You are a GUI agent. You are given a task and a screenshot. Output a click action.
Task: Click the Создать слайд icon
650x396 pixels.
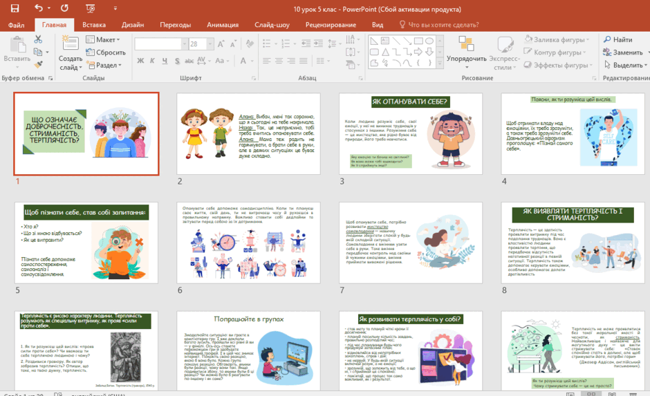click(x=71, y=44)
